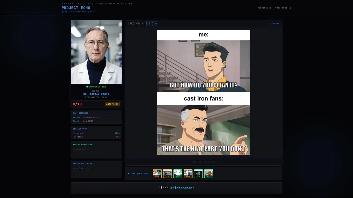The image size is (353, 198).
Task: Click the RECENT DONATIONS heading
Action: [82, 144]
